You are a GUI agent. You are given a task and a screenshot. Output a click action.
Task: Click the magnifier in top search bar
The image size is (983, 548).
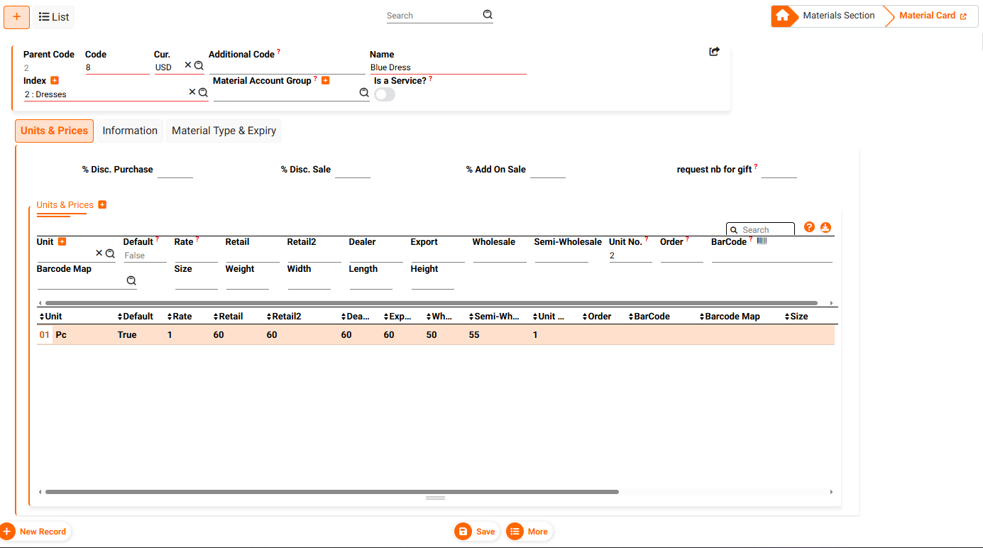coord(488,15)
